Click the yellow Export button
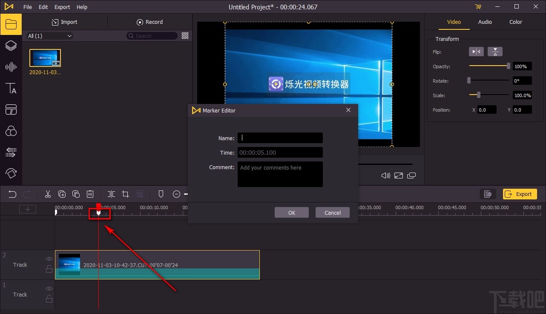The height and width of the screenshot is (314, 546). 520,194
